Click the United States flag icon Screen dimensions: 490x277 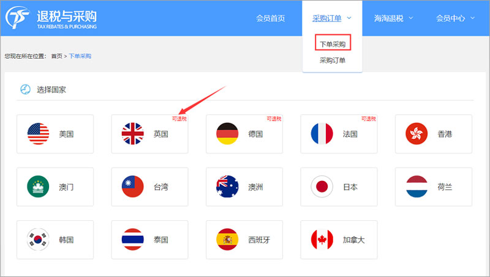click(38, 134)
